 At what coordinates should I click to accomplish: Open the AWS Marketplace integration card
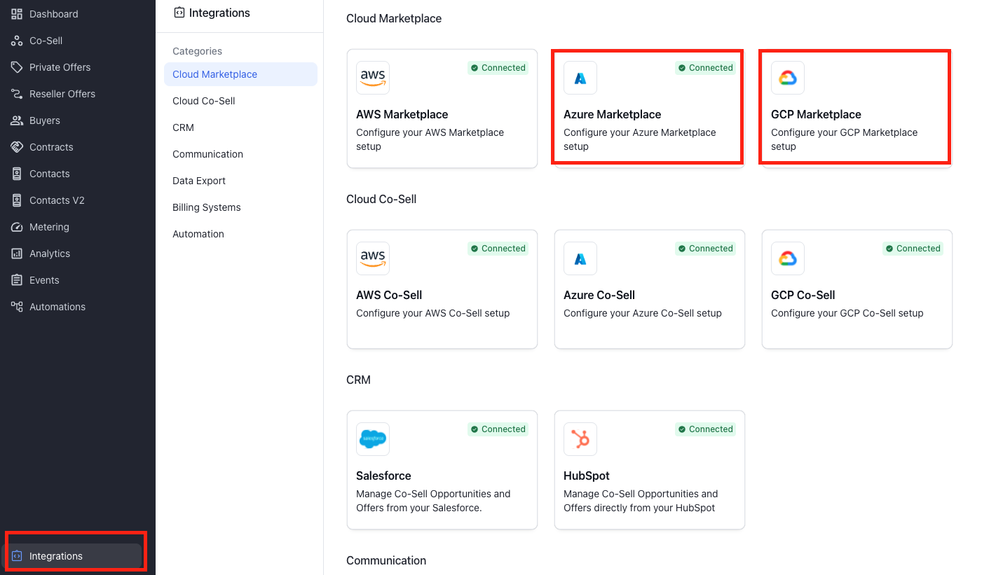point(442,109)
